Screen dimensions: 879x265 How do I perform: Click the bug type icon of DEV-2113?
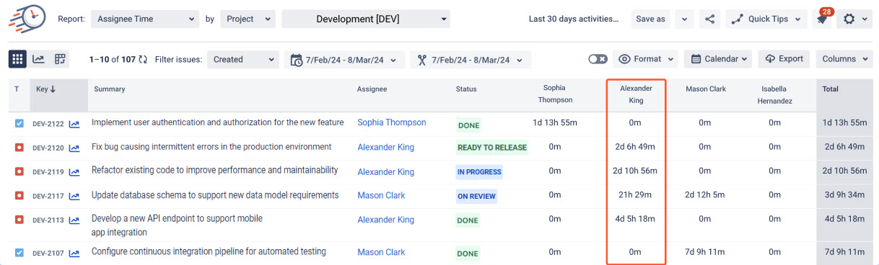pyautogui.click(x=19, y=220)
